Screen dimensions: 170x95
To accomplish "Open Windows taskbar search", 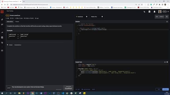I will (6, 93).
